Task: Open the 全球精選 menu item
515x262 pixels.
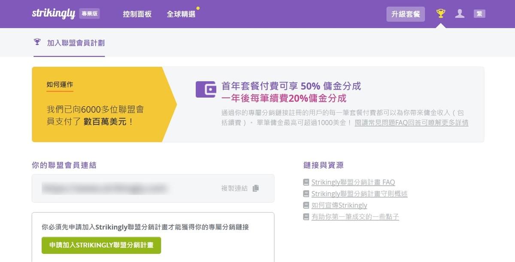Action: (x=181, y=14)
